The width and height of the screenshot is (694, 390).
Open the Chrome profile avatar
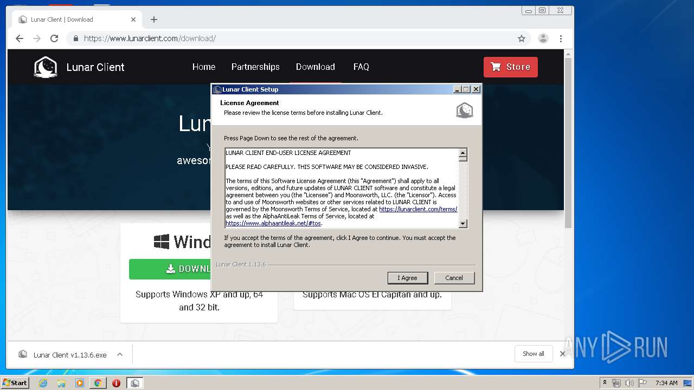click(543, 38)
